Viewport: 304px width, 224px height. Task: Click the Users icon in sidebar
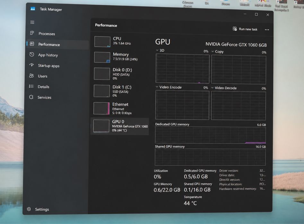pyautogui.click(x=31, y=76)
